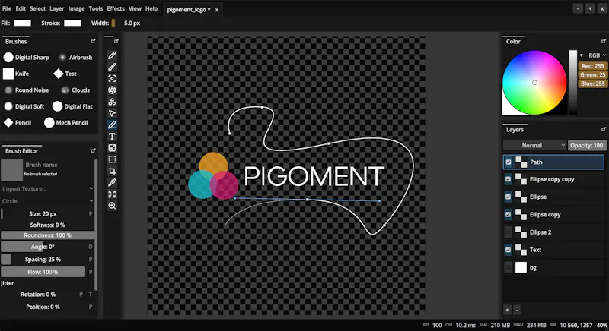This screenshot has width=609, height=331.
Task: Open the Effects menu
Action: 116,8
